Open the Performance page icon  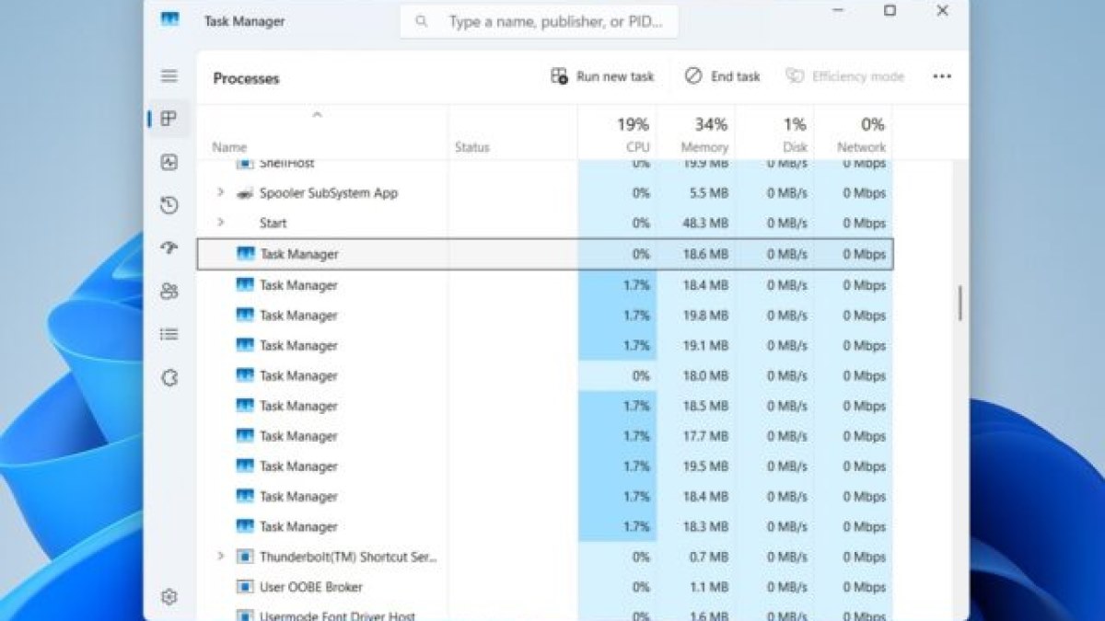click(x=169, y=163)
